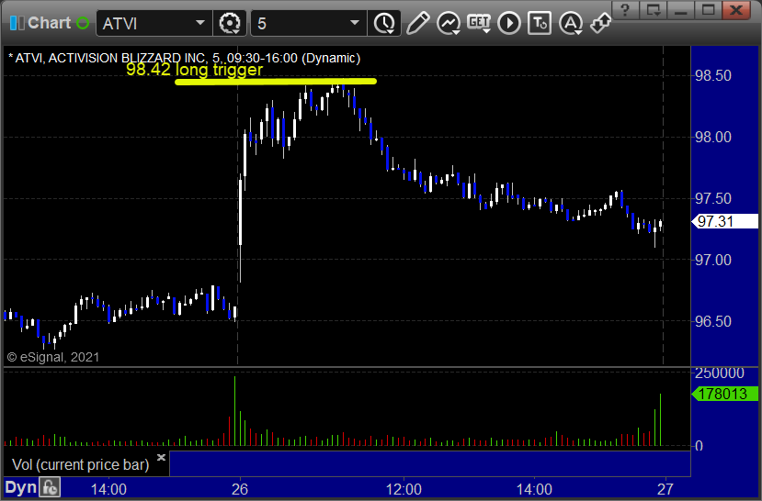This screenshot has height=501, width=762.
Task: Click the blue study pane header bar
Action: [429, 463]
